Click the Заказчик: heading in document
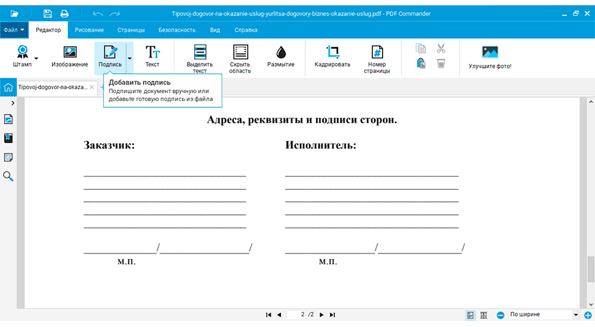595x327 pixels. (x=109, y=145)
